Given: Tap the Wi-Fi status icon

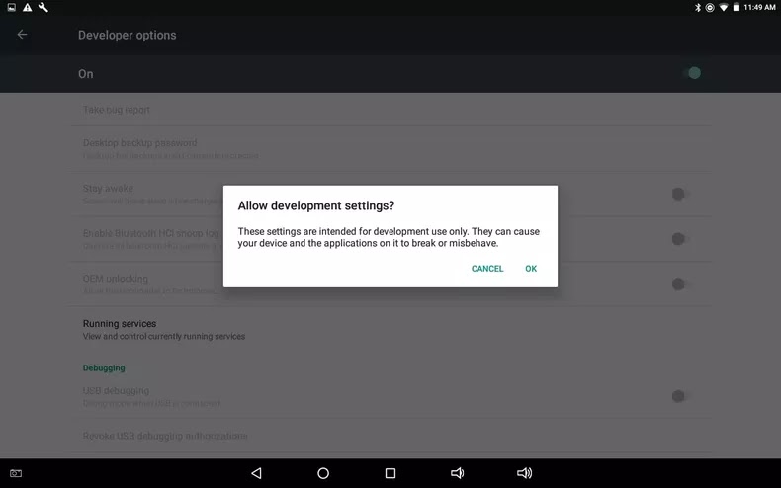Looking at the screenshot, I should coord(724,8).
